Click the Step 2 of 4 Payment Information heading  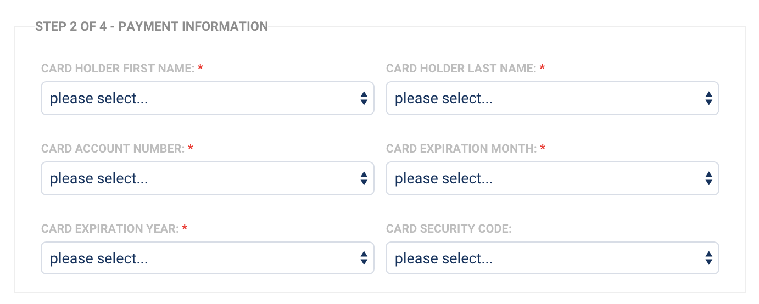point(152,26)
